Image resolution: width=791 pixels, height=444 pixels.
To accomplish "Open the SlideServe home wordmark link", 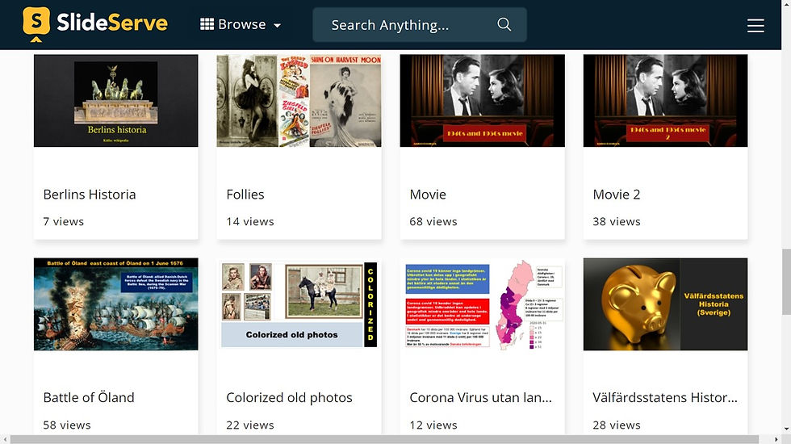I will coord(112,23).
